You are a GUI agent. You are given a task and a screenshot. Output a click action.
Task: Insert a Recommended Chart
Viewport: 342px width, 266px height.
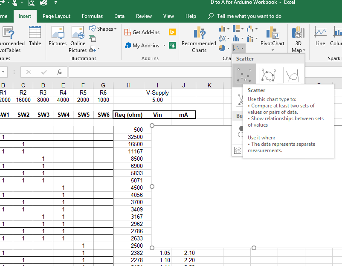pyautogui.click(x=199, y=39)
